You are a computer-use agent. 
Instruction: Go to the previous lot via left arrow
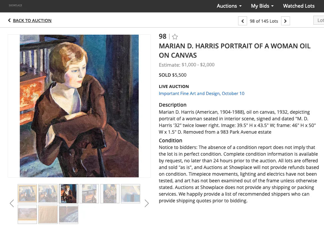pyautogui.click(x=242, y=21)
